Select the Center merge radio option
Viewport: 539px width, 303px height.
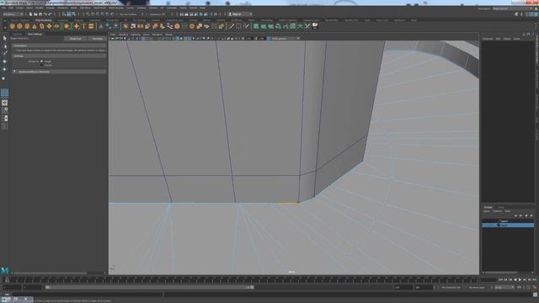(x=41, y=65)
